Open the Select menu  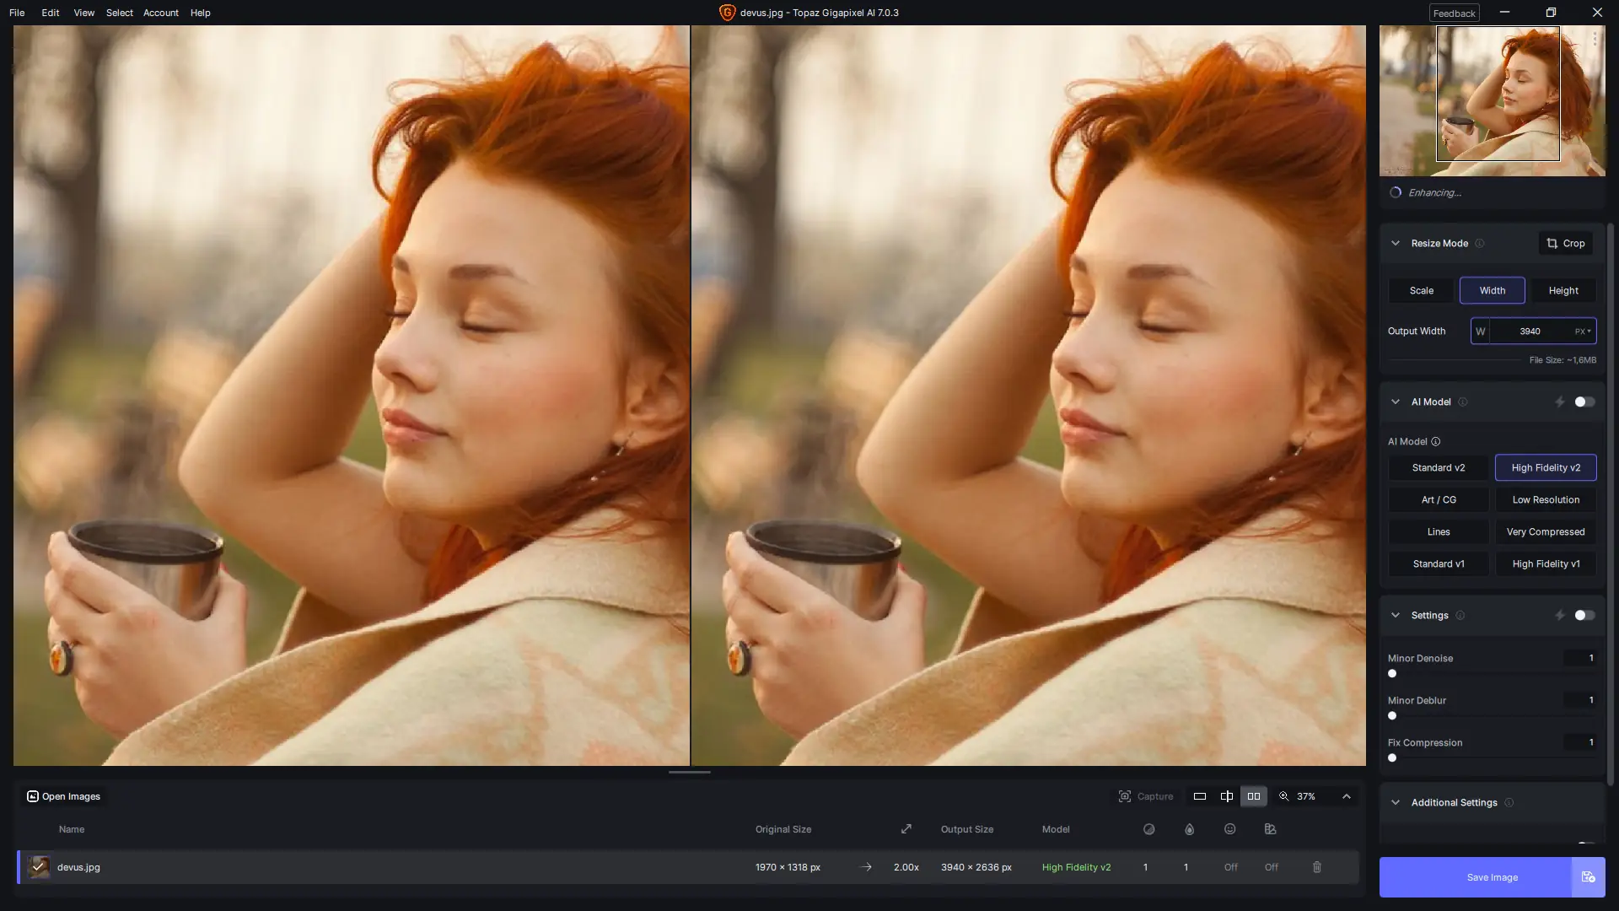119,13
